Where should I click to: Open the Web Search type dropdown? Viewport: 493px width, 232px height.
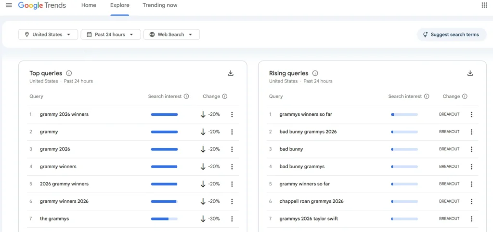[x=172, y=35]
